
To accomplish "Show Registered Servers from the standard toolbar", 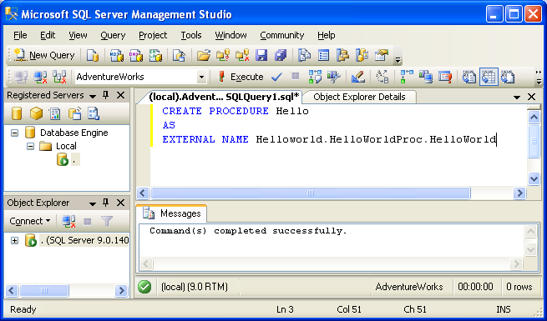I will tap(304, 55).
